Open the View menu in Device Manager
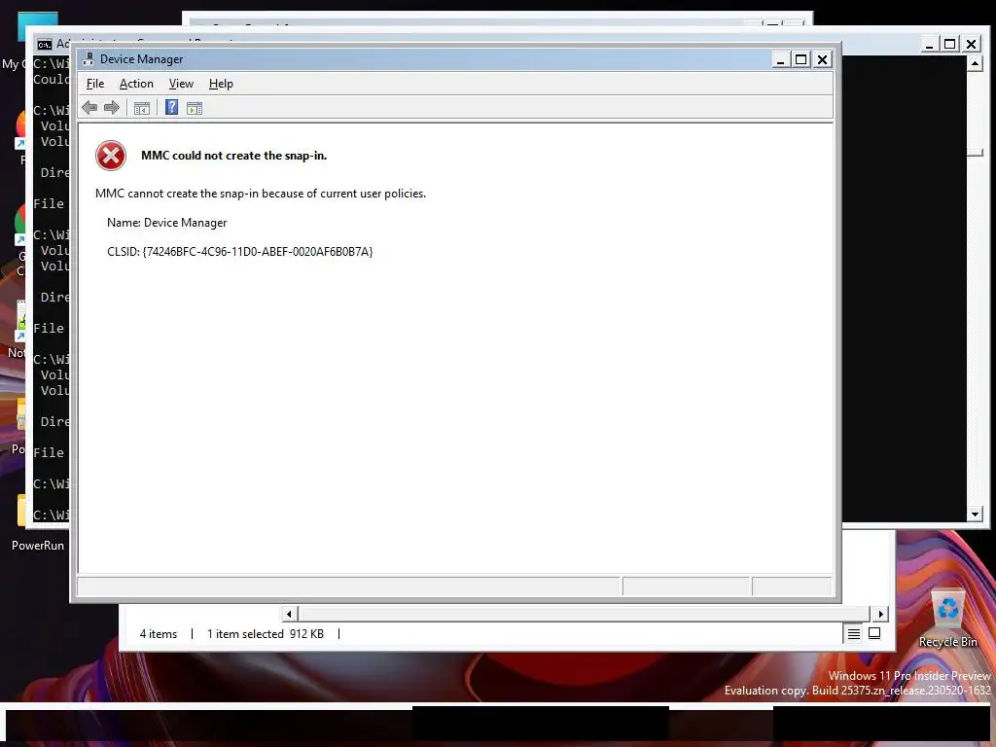 pos(181,84)
